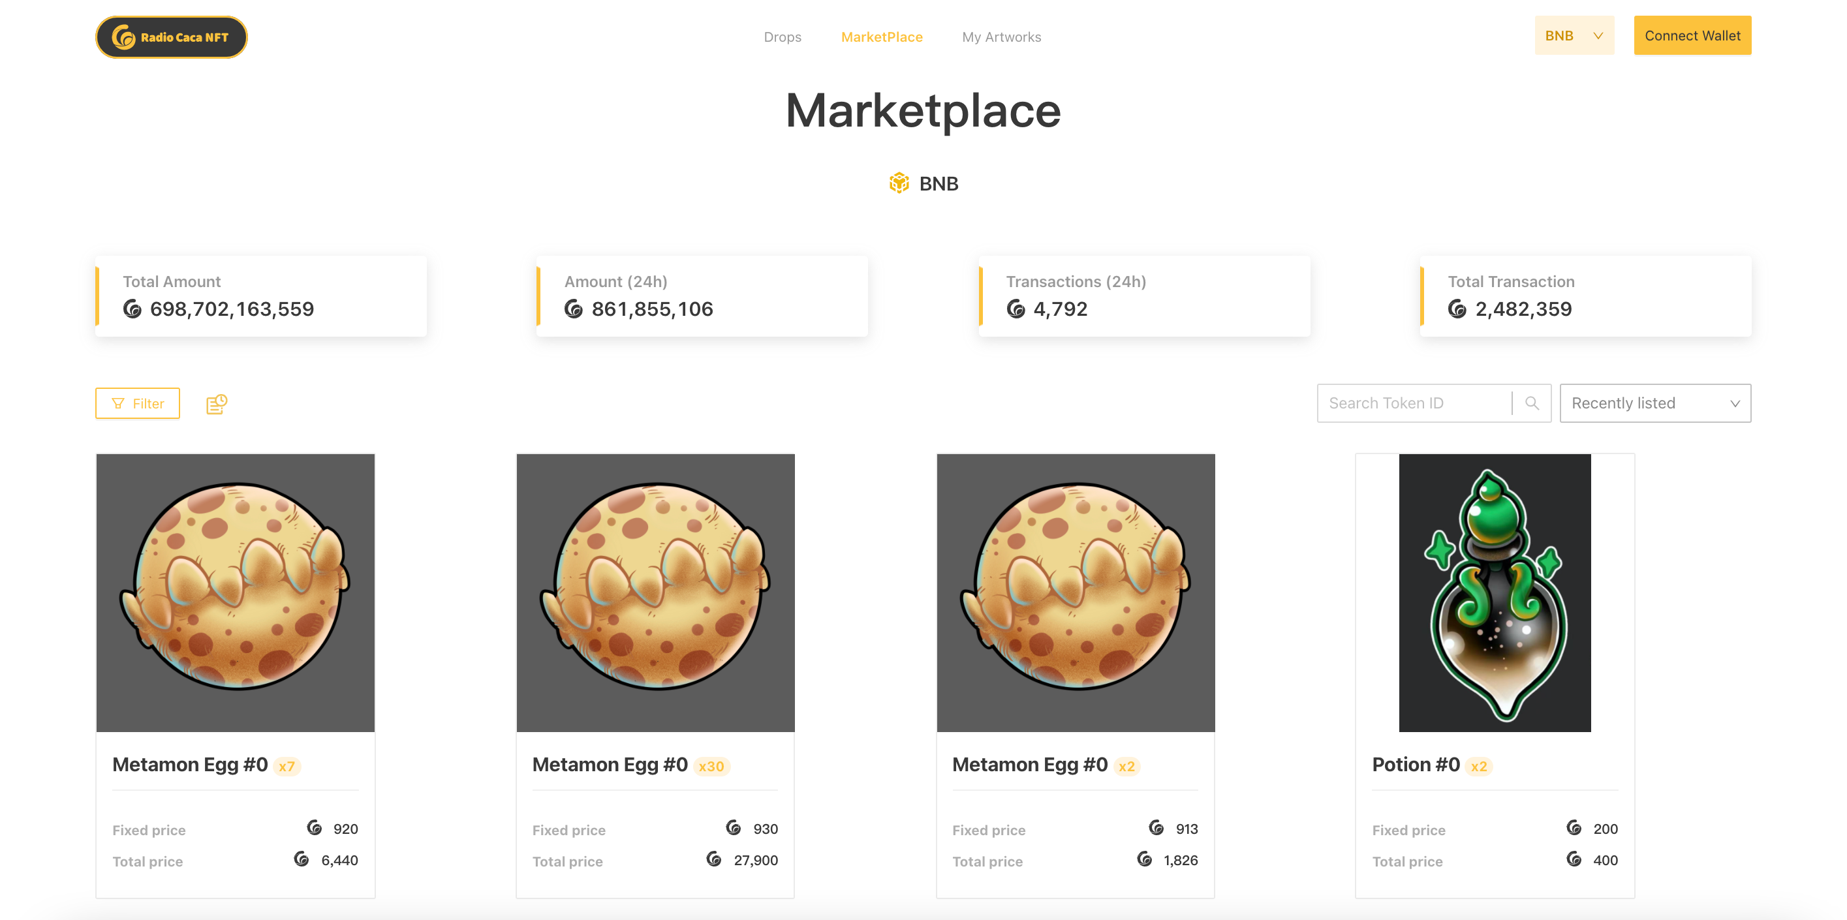
Task: Click the RACA icon in Total Transaction card
Action: point(1457,309)
